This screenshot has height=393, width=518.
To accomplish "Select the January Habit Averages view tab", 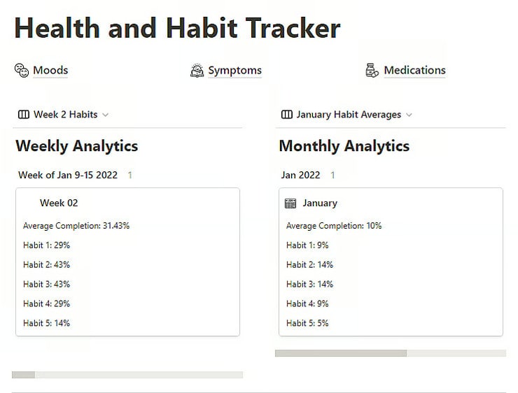I will pos(349,115).
